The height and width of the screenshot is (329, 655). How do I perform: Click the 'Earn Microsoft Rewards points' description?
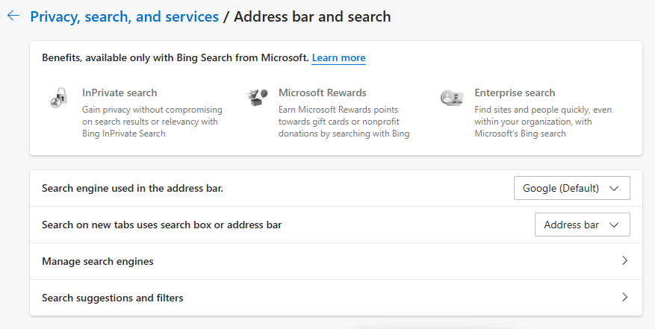coord(344,122)
